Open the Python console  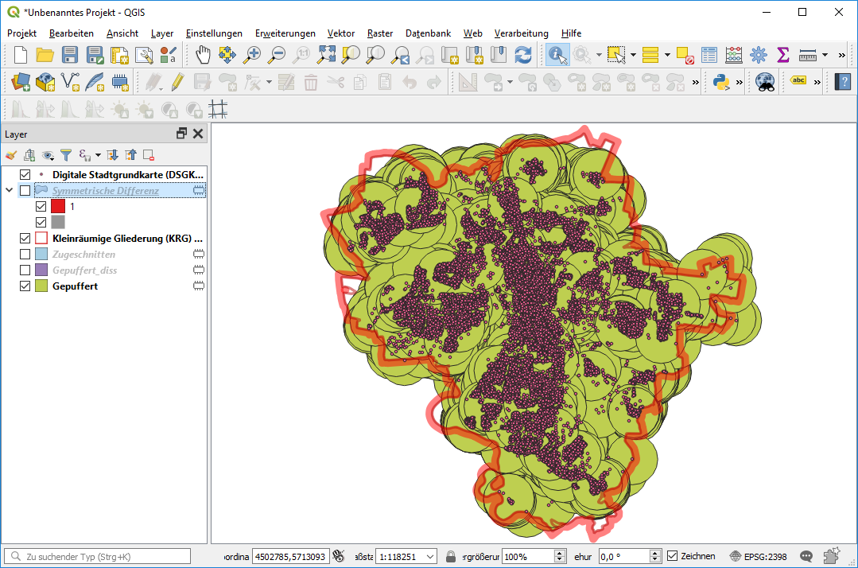coord(721,81)
